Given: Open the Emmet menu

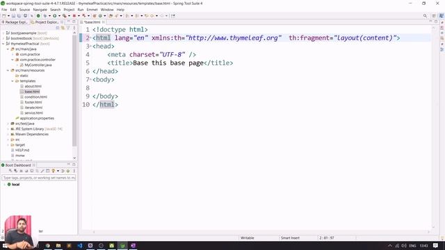Looking at the screenshot, I should tap(92, 10).
